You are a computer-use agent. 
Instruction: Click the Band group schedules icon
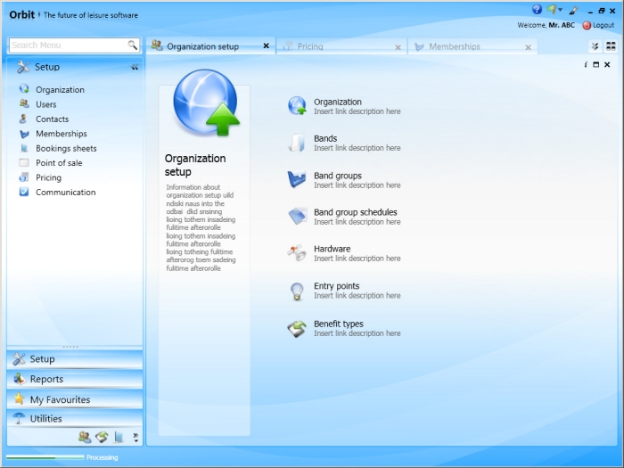pyautogui.click(x=297, y=217)
